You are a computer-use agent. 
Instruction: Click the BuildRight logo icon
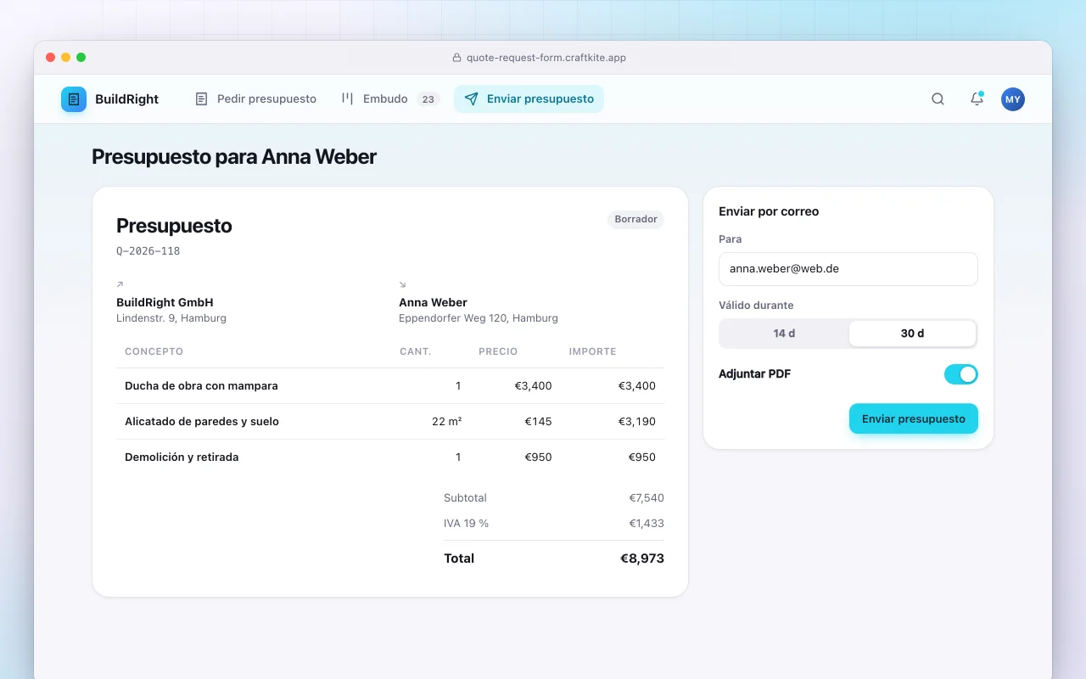click(74, 99)
